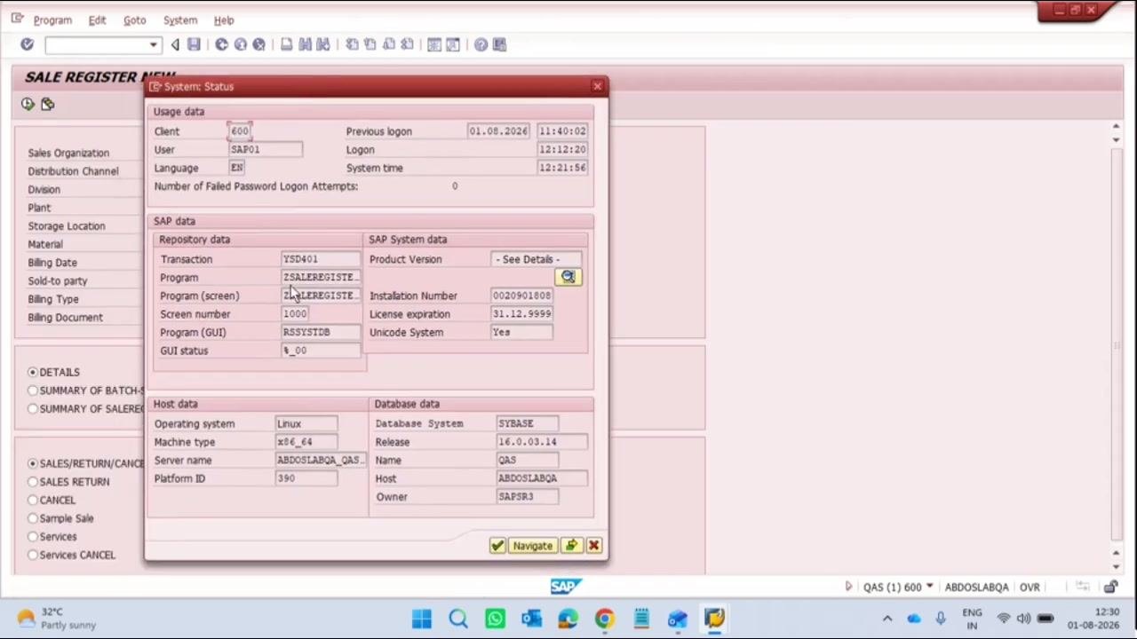Click the Enter checkmark icon beside command field
This screenshot has width=1137, height=639.
pyautogui.click(x=27, y=44)
